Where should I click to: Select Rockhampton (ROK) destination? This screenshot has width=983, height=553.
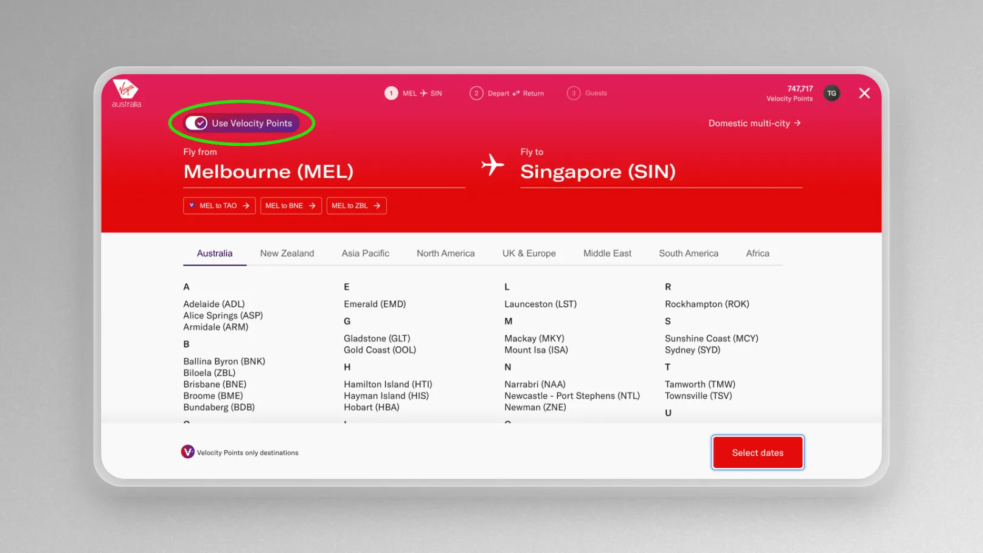[707, 304]
